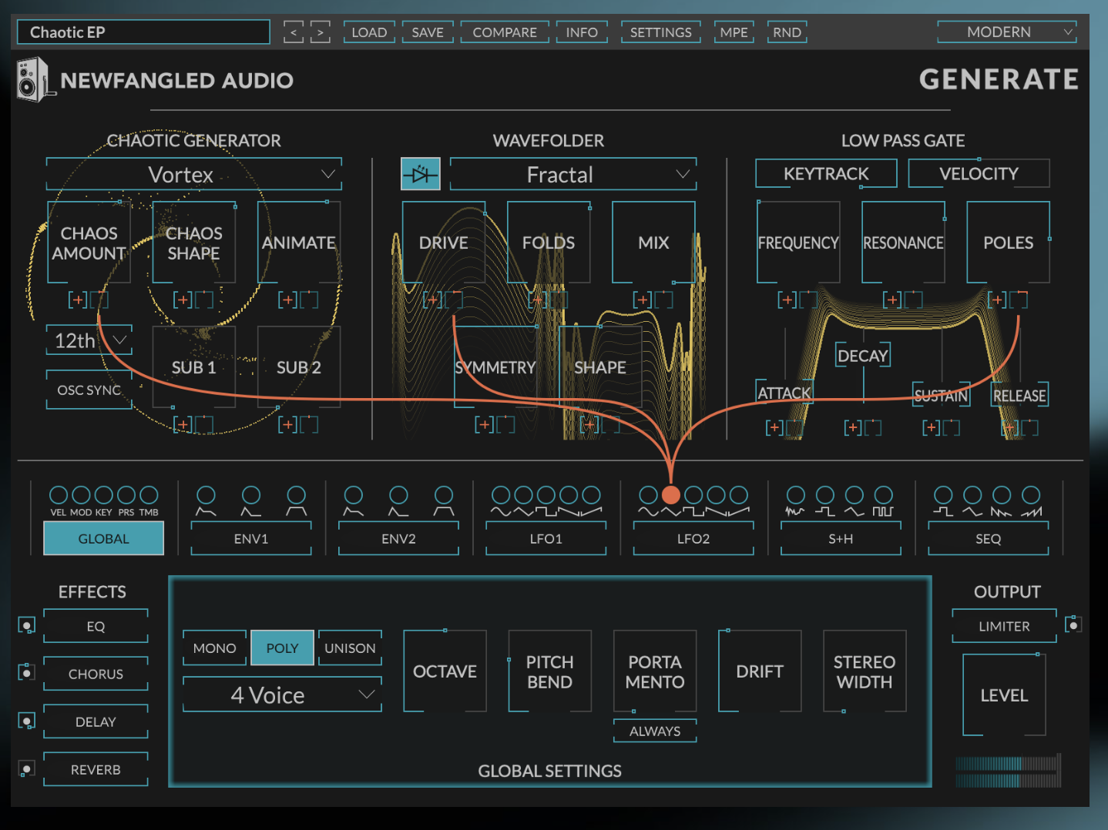
Task: Select the PRS pressure modulation source circle
Action: click(126, 494)
